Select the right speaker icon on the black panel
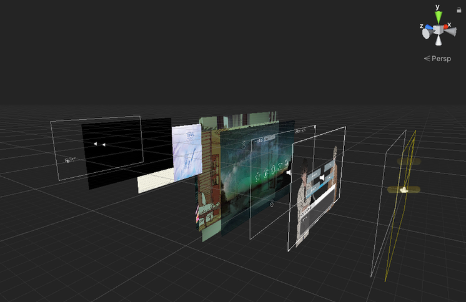Image resolution: width=466 pixels, height=302 pixels. tap(104, 145)
